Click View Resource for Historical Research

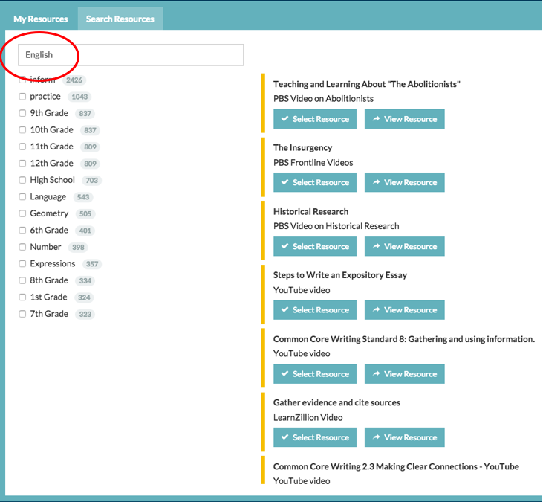click(x=405, y=246)
